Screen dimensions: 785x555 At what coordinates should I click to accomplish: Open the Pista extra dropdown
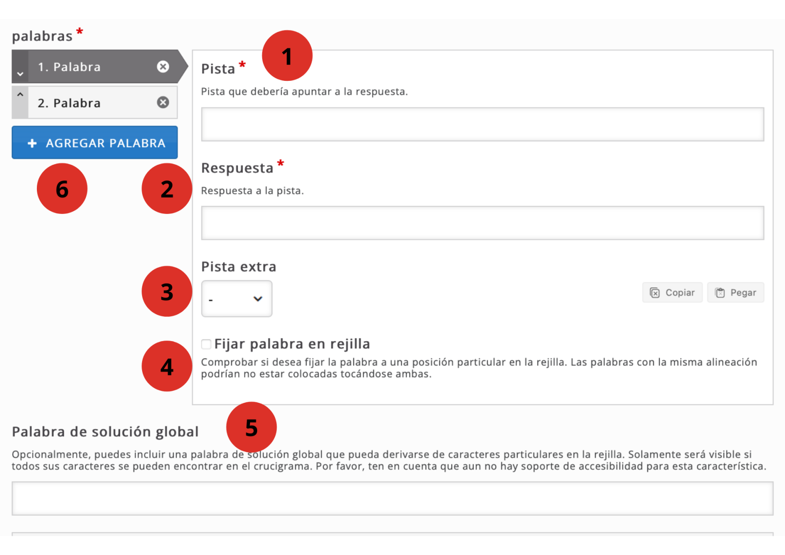click(236, 299)
